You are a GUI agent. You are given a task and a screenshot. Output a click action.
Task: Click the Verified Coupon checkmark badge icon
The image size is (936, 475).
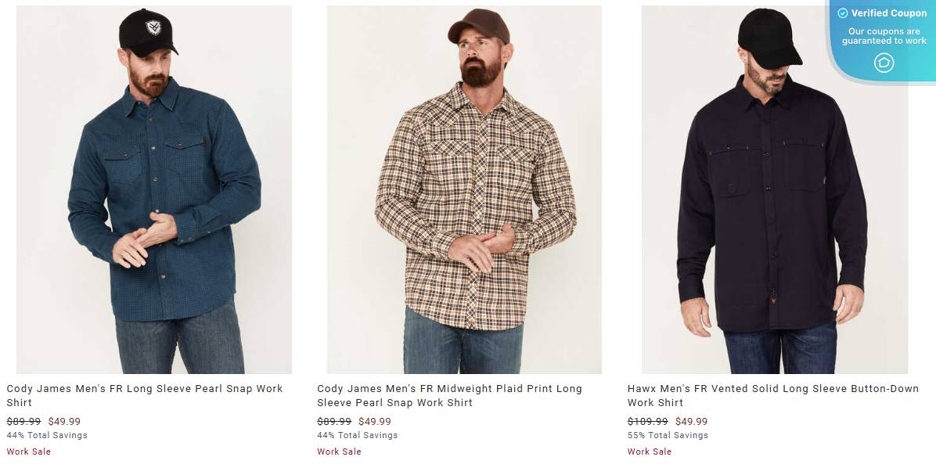pyautogui.click(x=843, y=13)
